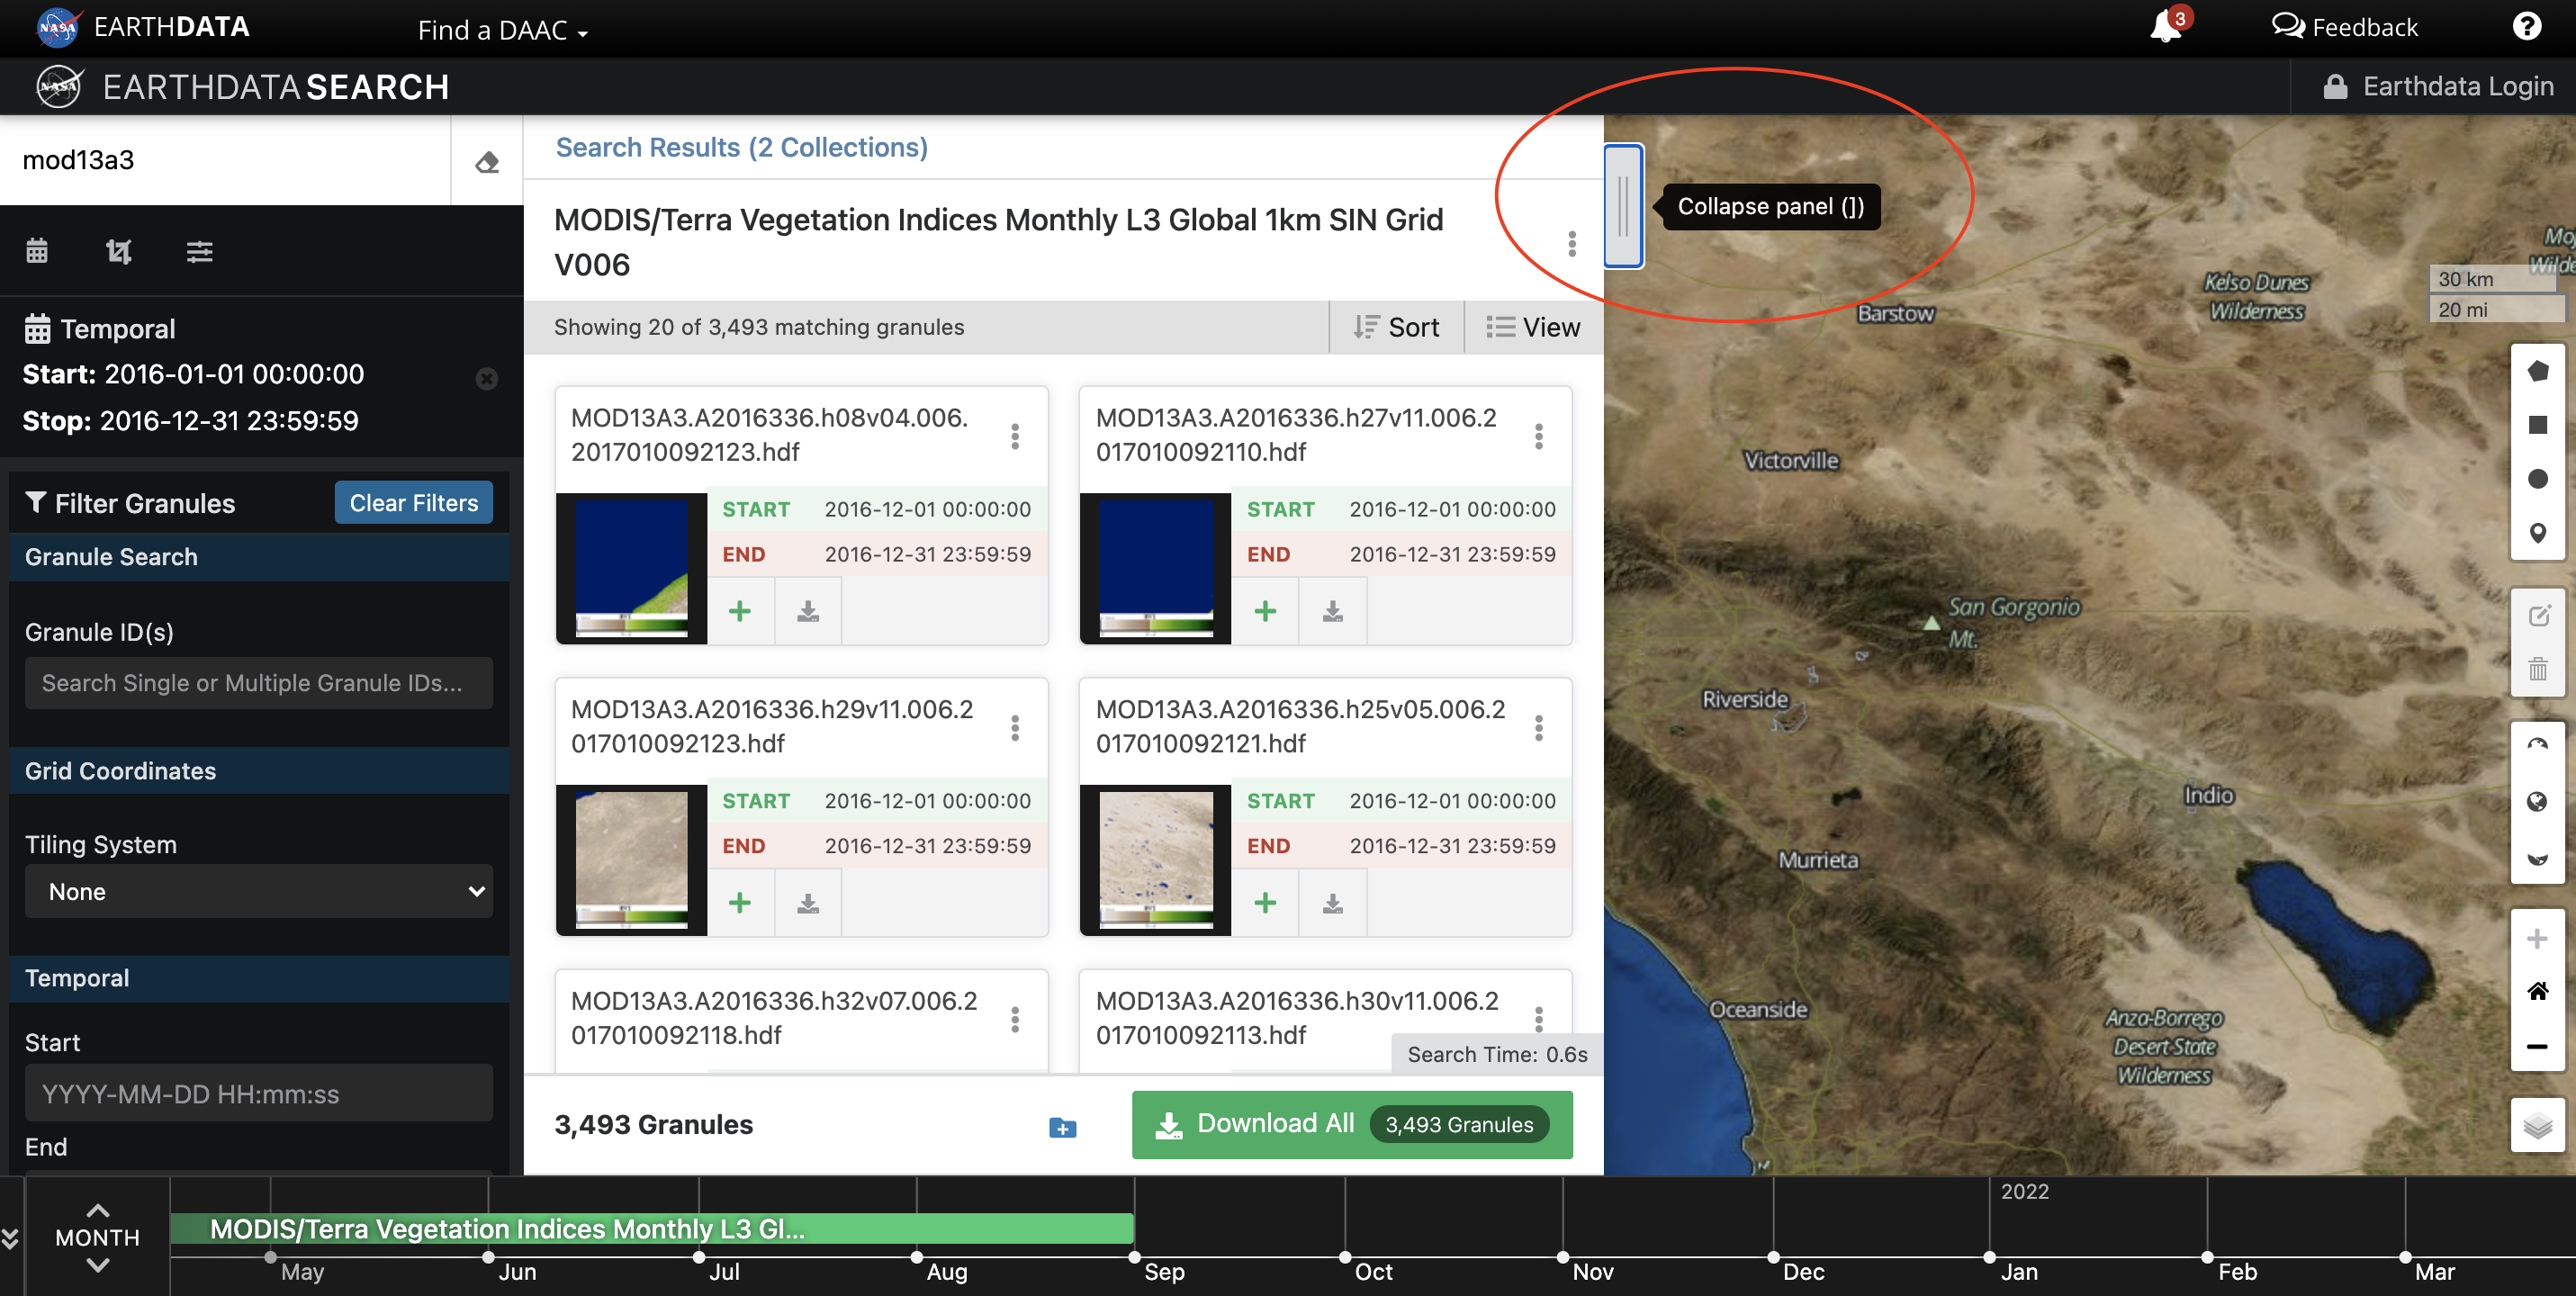Select granule title MOD13A3.A2016336.h32v07
2576x1296 pixels.
(x=774, y=1018)
